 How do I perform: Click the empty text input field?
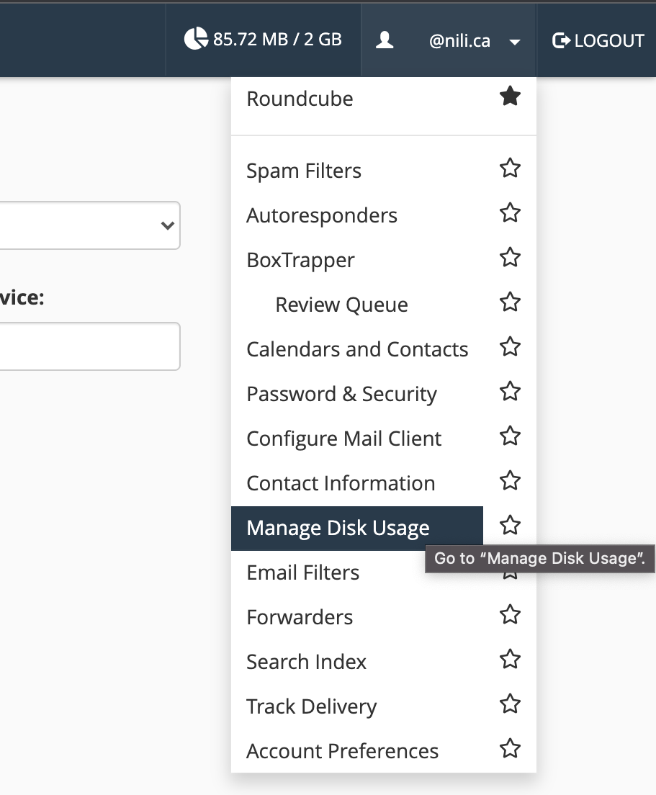tap(90, 346)
